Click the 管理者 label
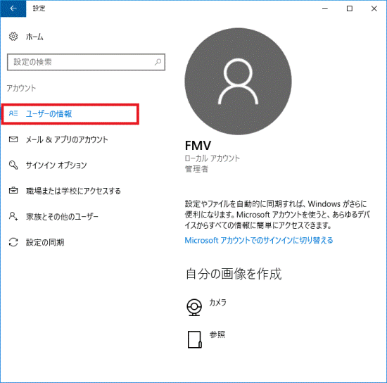387x383 pixels. 197,169
